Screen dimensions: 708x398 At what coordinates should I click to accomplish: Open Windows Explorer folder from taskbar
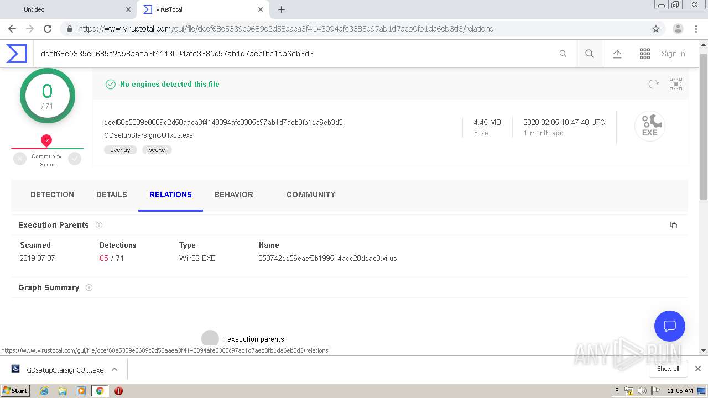coord(63,391)
